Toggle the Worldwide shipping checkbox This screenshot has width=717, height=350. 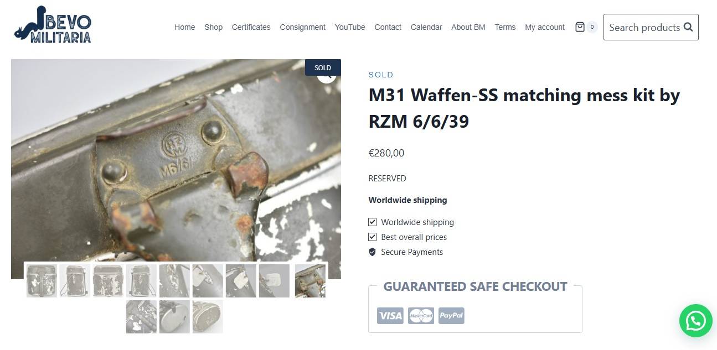click(372, 222)
